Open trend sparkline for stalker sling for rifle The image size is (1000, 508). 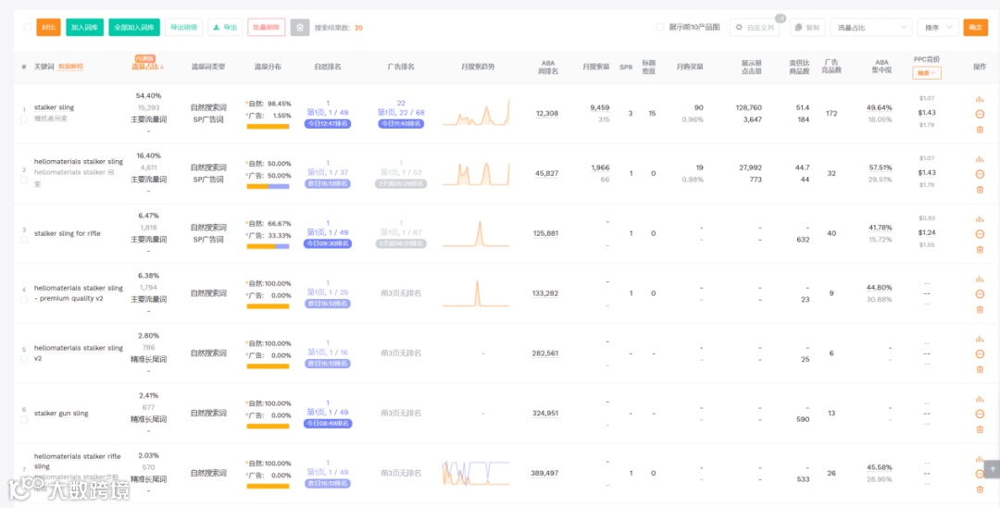[x=476, y=233]
